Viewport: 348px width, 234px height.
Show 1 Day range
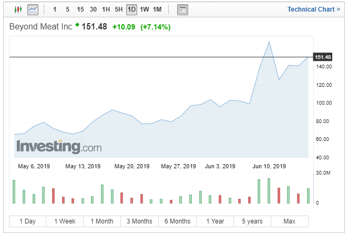(x=27, y=221)
